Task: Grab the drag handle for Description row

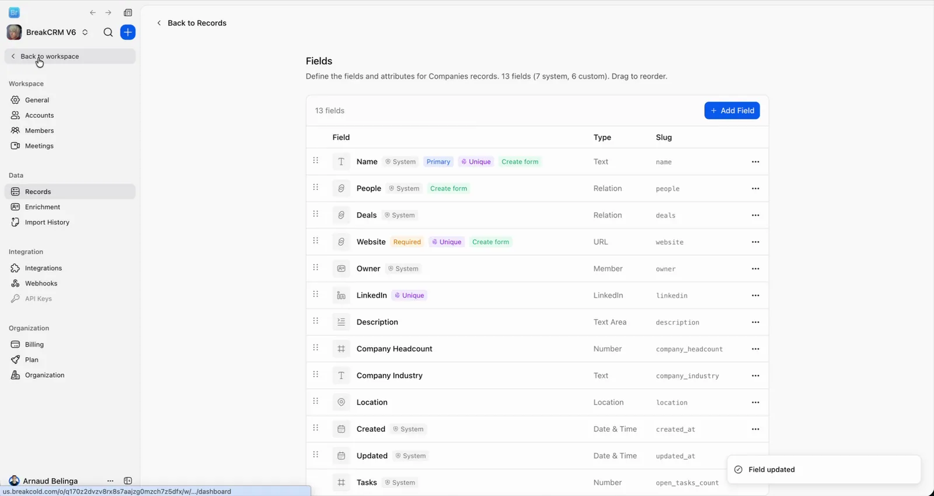Action: point(316,321)
